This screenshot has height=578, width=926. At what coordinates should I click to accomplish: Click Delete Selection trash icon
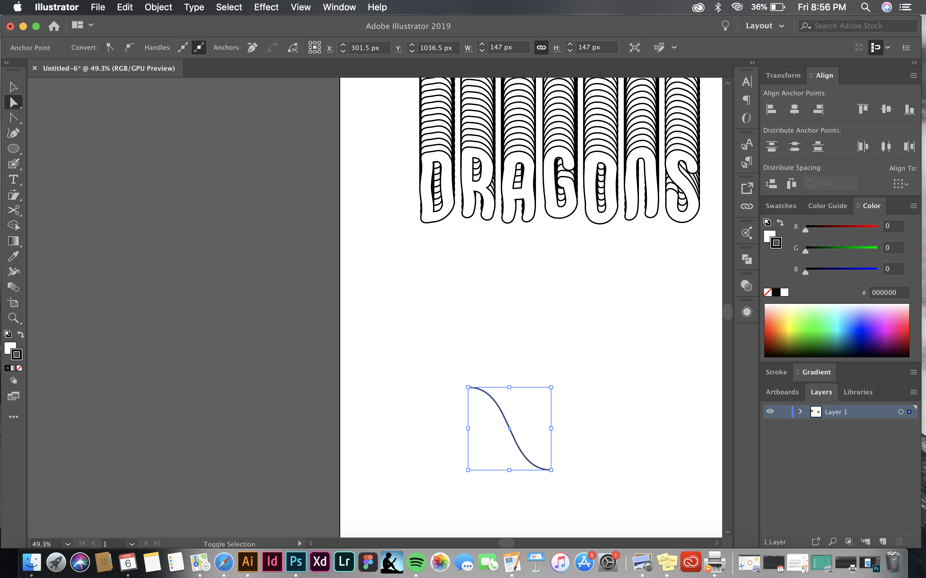pyautogui.click(x=899, y=541)
